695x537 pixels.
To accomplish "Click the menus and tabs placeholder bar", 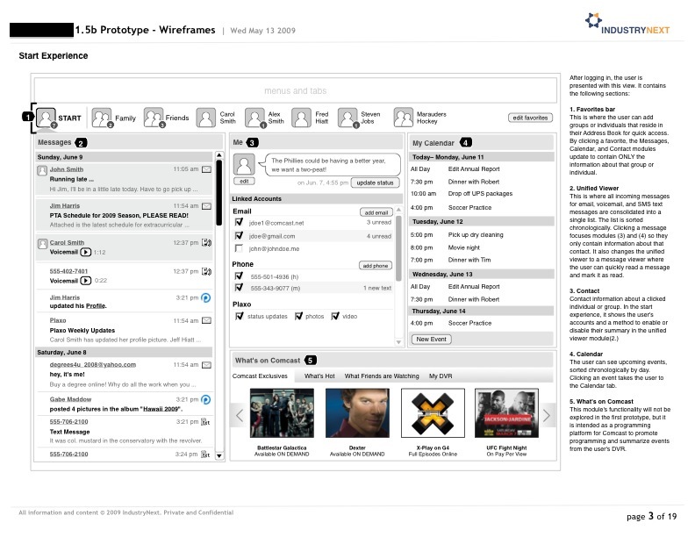I will point(295,91).
